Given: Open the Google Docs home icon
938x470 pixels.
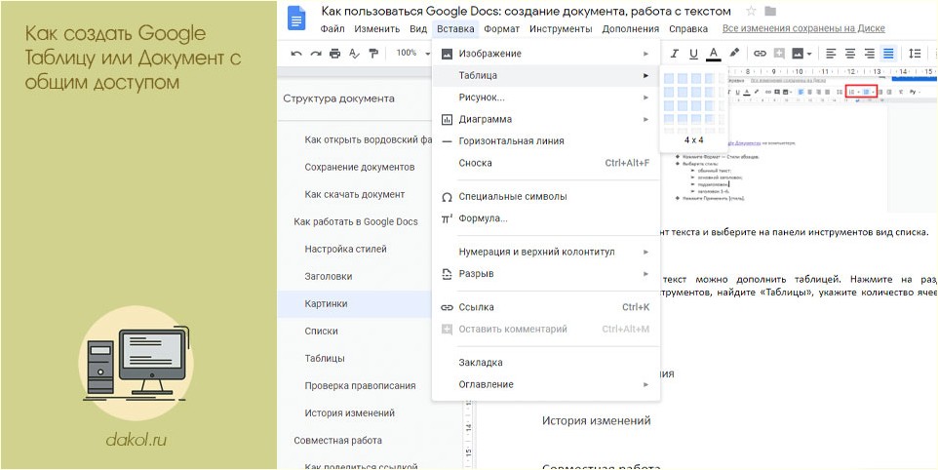Looking at the screenshot, I should pyautogui.click(x=296, y=18).
